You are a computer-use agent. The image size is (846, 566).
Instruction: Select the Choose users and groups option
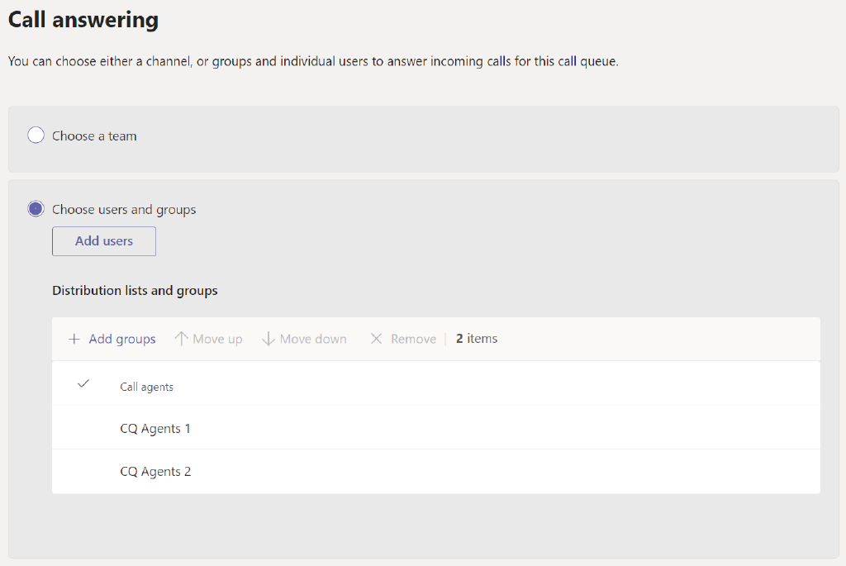35,209
